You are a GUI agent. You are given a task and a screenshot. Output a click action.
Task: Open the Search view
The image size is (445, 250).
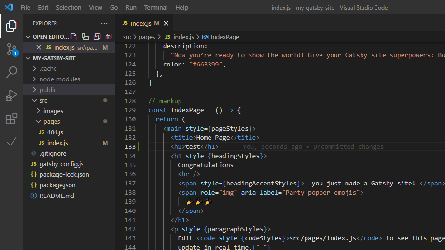pyautogui.click(x=12, y=72)
